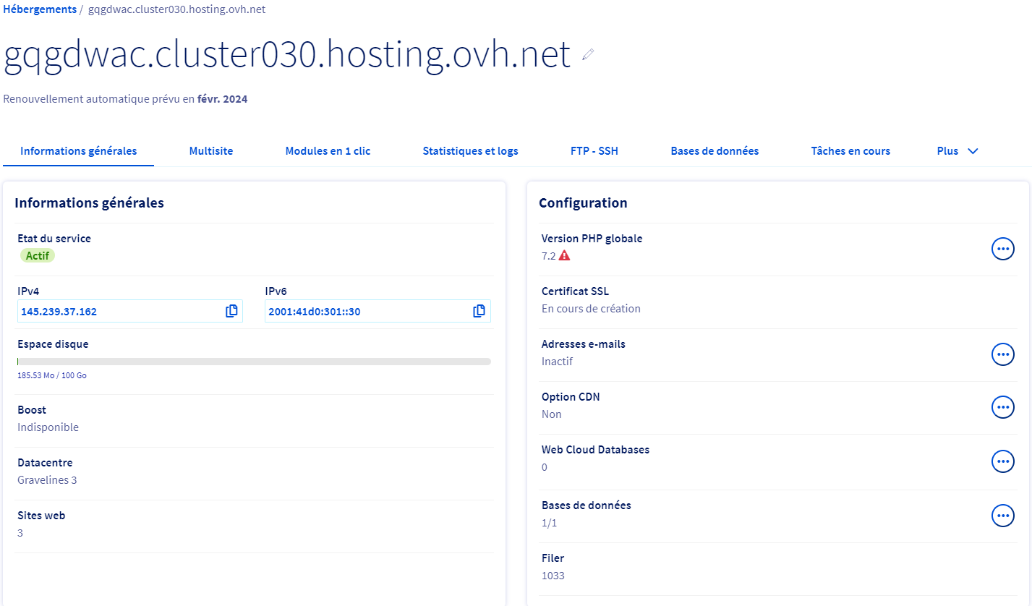Open the PHP version options menu
Image resolution: width=1032 pixels, height=606 pixels.
click(1002, 249)
